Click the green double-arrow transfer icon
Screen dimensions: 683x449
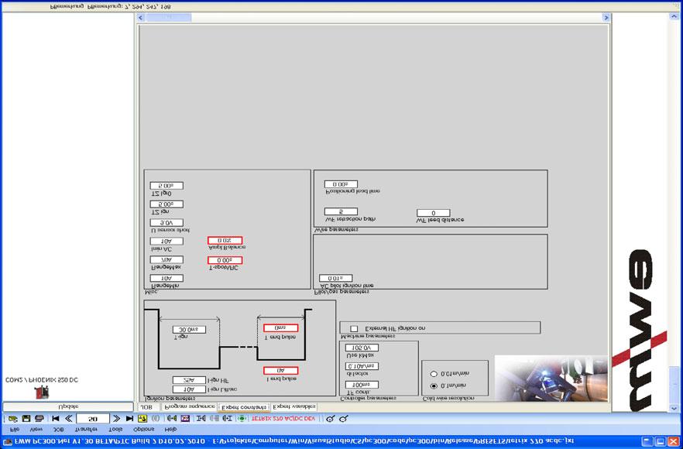coord(172,419)
